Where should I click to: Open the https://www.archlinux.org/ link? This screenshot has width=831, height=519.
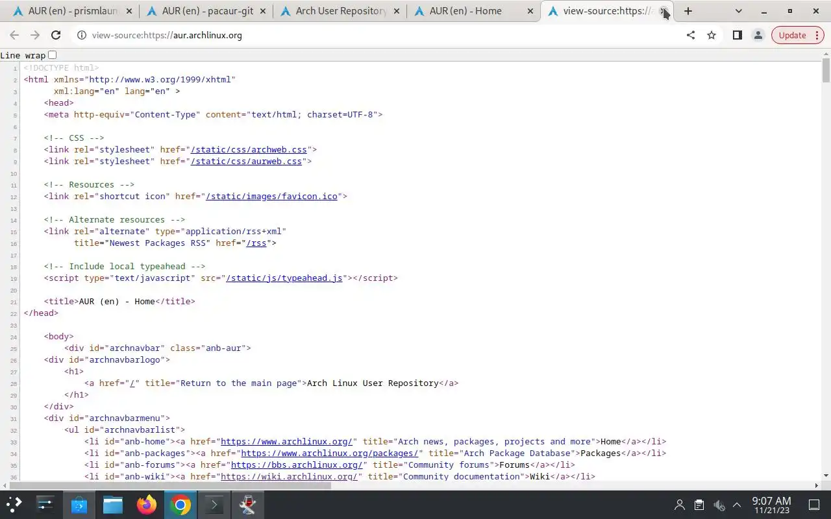tap(286, 441)
